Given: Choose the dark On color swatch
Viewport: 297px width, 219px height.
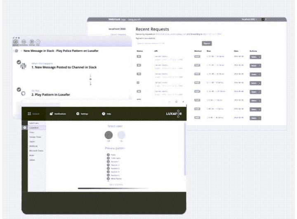Looking at the screenshot, I should pyautogui.click(x=108, y=135).
